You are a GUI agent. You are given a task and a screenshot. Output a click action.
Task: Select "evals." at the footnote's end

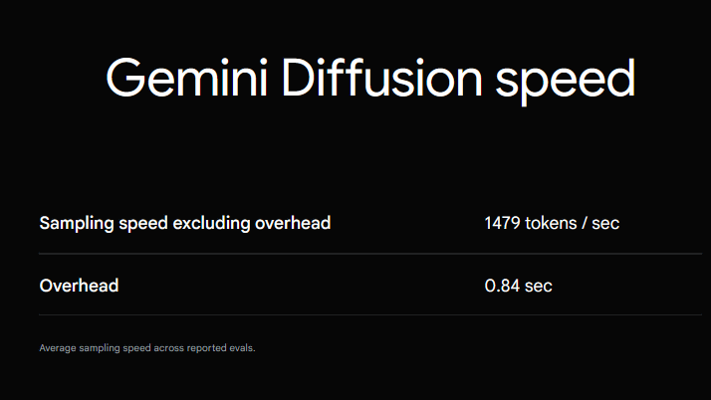tap(242, 348)
